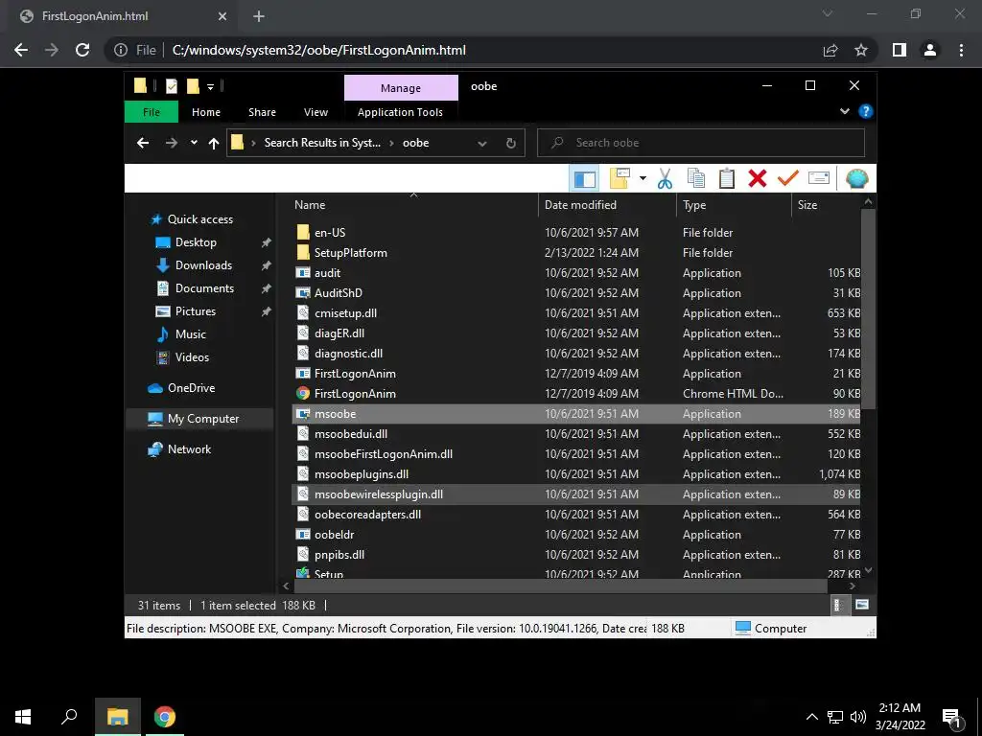The image size is (982, 736).
Task: Copy the selected file using toolbar icon
Action: (696, 179)
